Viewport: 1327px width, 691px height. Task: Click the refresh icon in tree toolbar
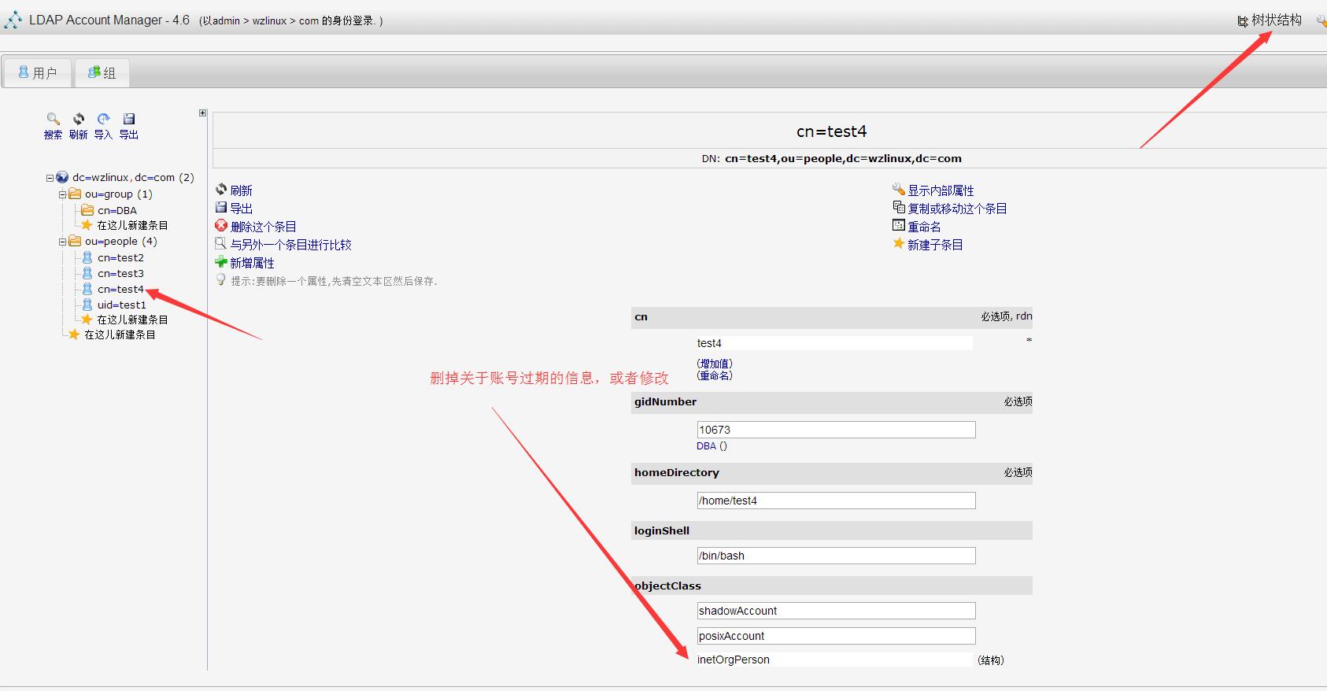coord(79,119)
